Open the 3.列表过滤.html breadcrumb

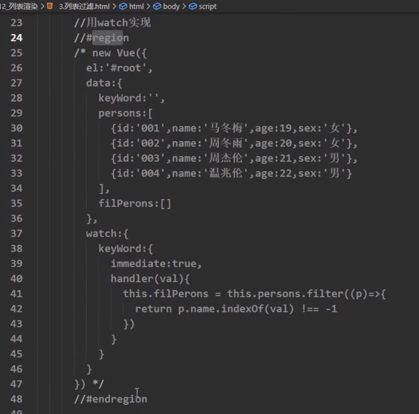tap(84, 6)
